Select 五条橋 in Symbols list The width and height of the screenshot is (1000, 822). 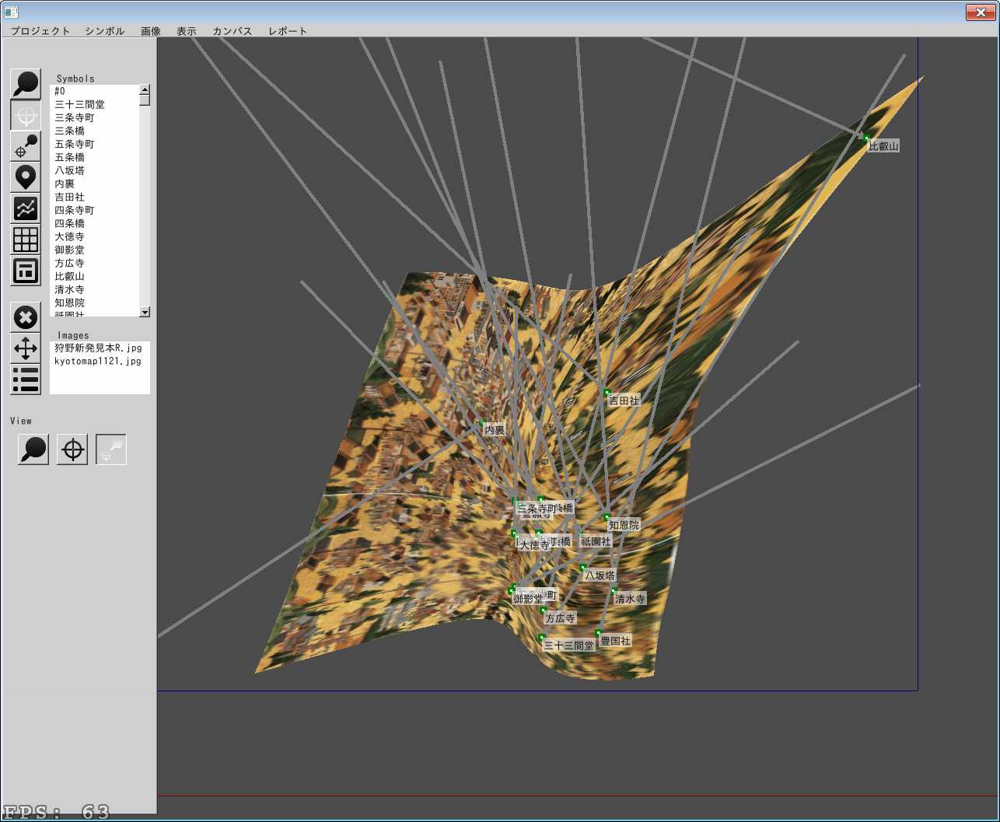[x=94, y=158]
